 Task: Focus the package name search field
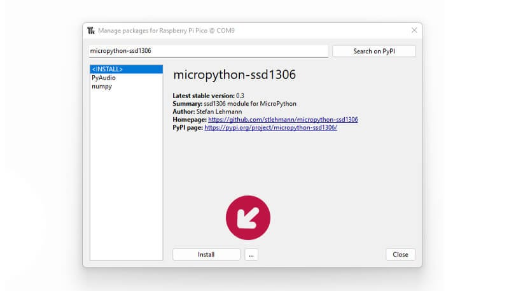point(209,51)
